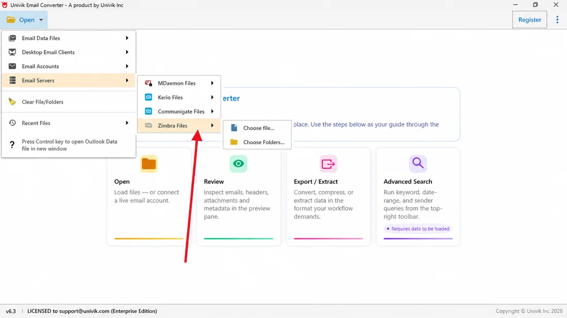Expand the MDaemon Files arrow
Screen dimensions: 567x318
pos(212,83)
